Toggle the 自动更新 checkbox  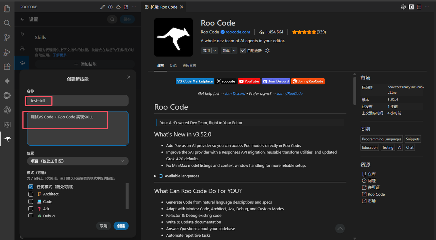[x=243, y=50]
